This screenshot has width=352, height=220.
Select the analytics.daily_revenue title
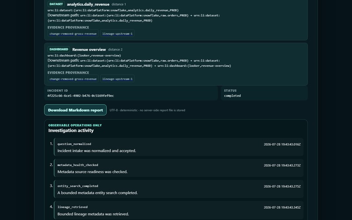pos(88,4)
